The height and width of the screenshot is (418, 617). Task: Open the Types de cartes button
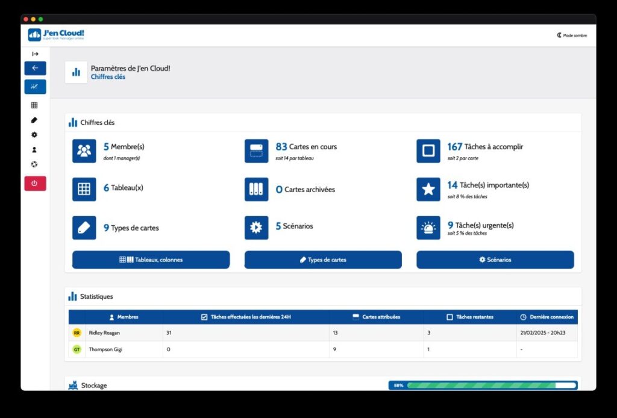[323, 260]
